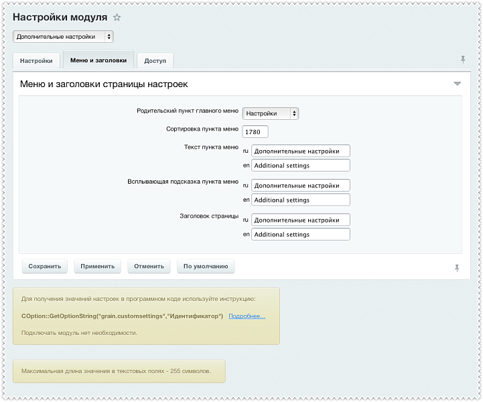Select the Меню и заголовки tab

[98, 60]
